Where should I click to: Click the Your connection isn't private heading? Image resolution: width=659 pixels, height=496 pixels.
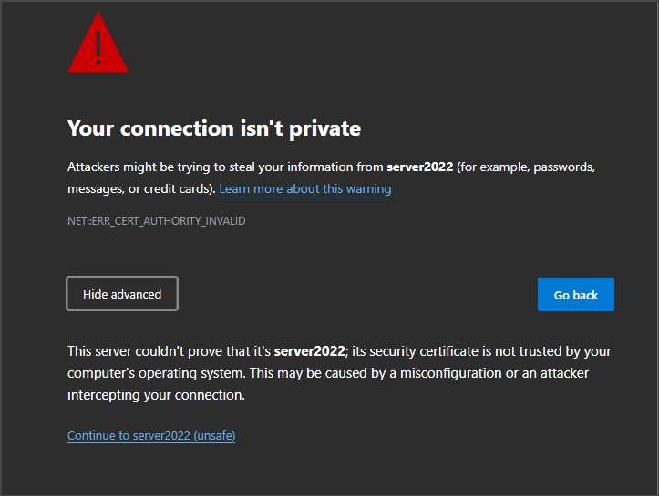(214, 128)
